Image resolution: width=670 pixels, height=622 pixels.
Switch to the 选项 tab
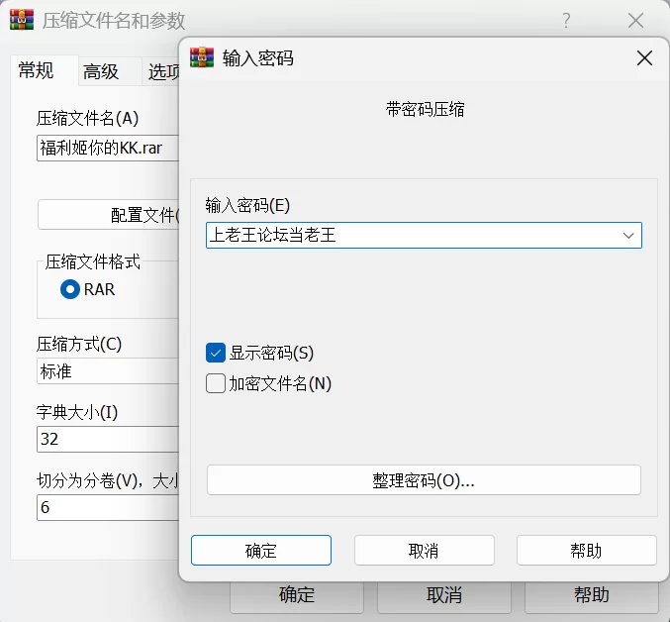pyautogui.click(x=163, y=71)
